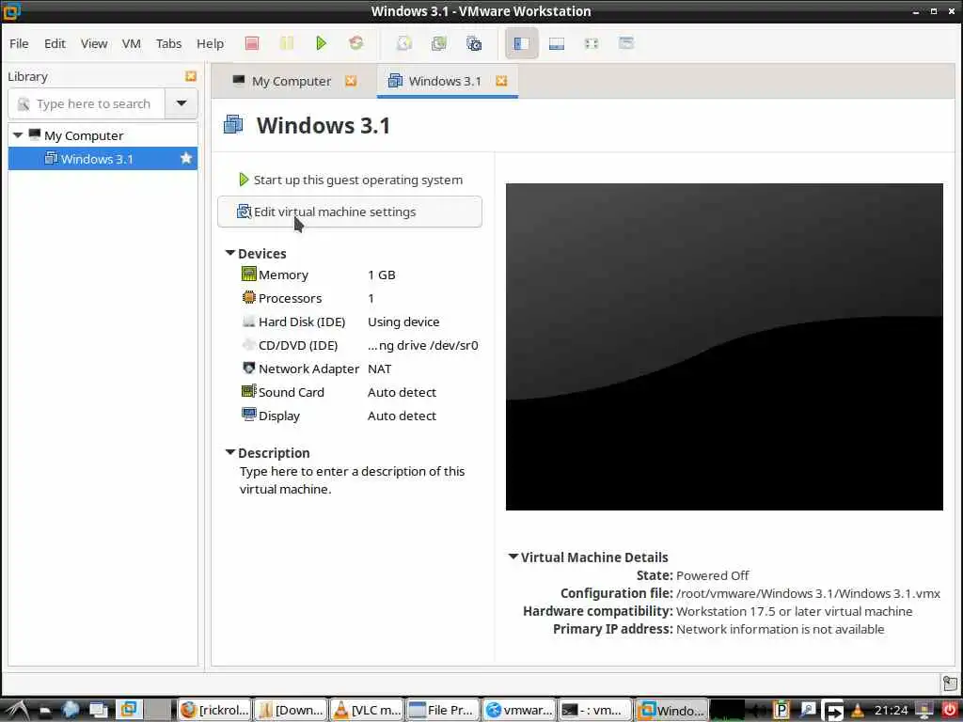This screenshot has width=963, height=722.
Task: Open the View menu
Action: [x=94, y=43]
